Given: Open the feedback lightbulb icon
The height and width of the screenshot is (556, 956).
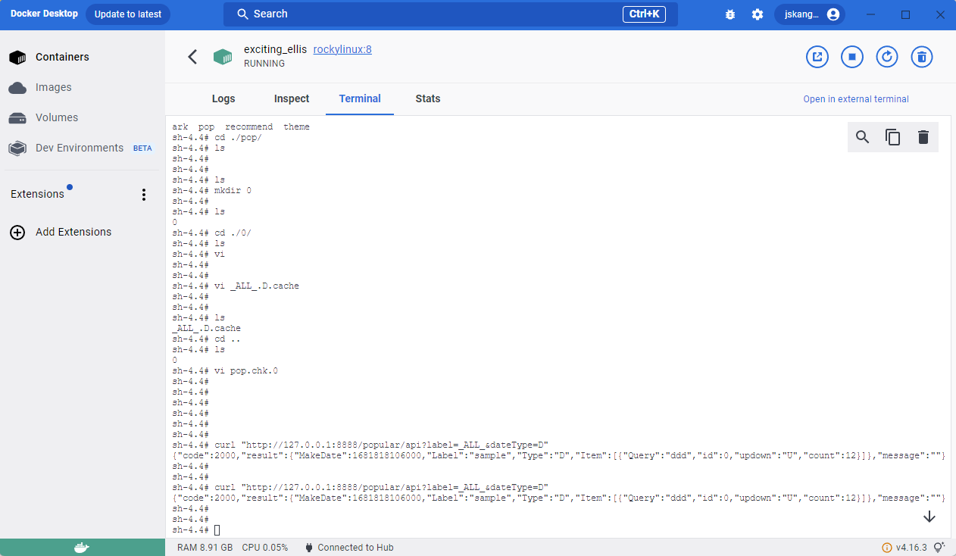Looking at the screenshot, I should tap(939, 548).
